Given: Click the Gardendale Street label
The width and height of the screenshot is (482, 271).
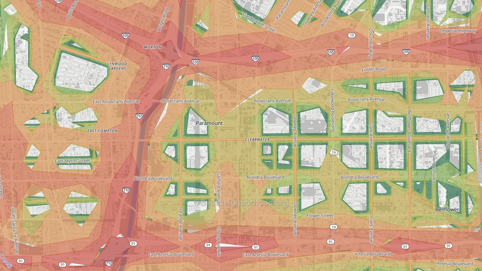Looking at the screenshot, I should 259,23.
